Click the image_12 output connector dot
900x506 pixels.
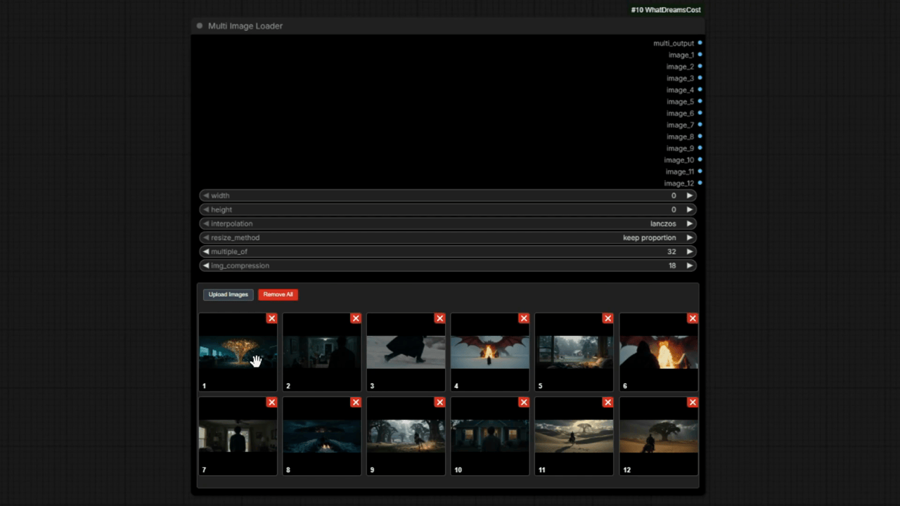point(700,183)
